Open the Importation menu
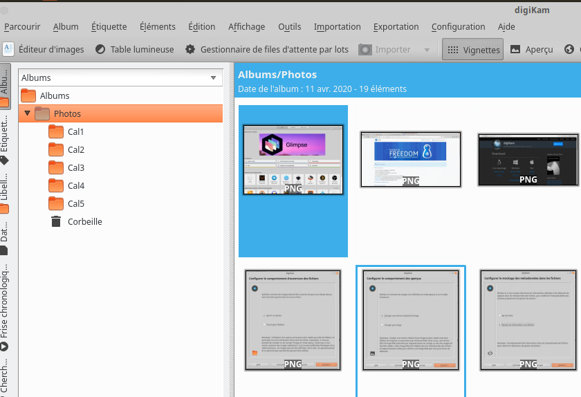This screenshot has width=581, height=397. coord(338,27)
